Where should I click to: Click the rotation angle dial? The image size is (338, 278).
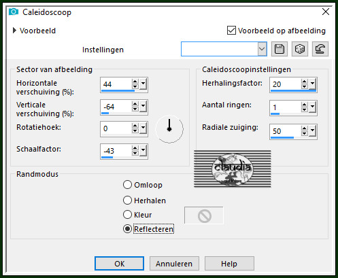169,129
